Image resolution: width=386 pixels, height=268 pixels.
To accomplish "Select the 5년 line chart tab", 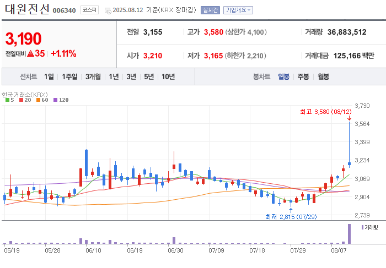I will click(149, 76).
